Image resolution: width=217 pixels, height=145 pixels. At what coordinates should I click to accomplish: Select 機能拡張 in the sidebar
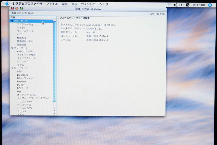(22, 38)
